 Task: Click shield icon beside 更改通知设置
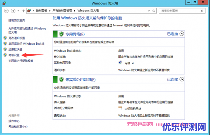click(x=5, y=38)
